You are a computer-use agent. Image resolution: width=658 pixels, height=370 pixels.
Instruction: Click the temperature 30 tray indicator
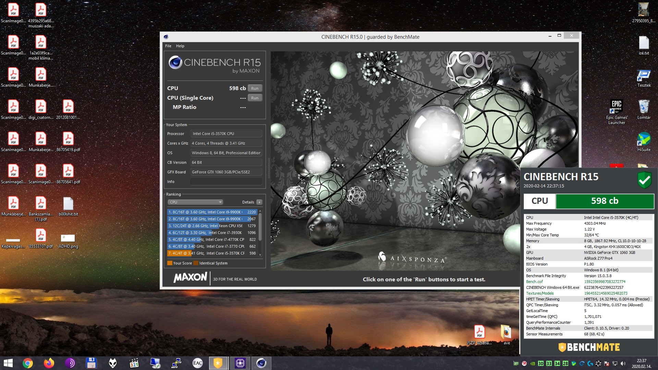click(541, 363)
